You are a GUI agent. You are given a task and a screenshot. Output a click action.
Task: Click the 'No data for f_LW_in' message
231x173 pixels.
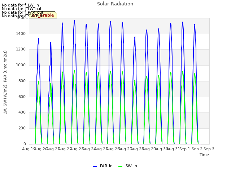(20, 5)
